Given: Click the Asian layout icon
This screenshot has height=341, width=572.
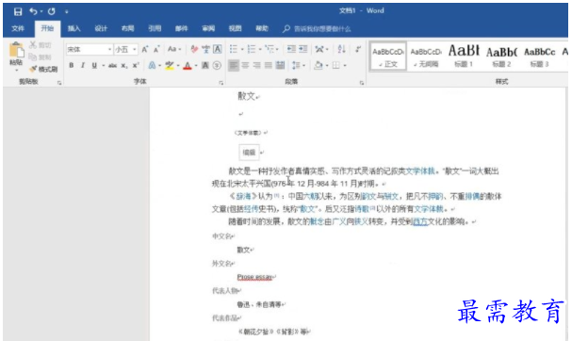Looking at the screenshot, I should 320,49.
